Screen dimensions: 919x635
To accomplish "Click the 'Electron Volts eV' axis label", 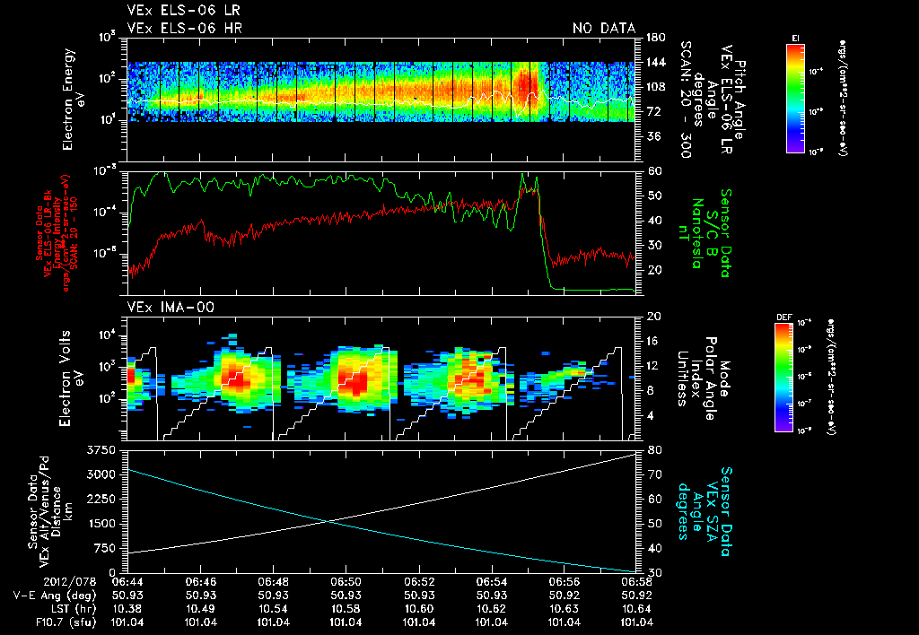I will 72,378.
